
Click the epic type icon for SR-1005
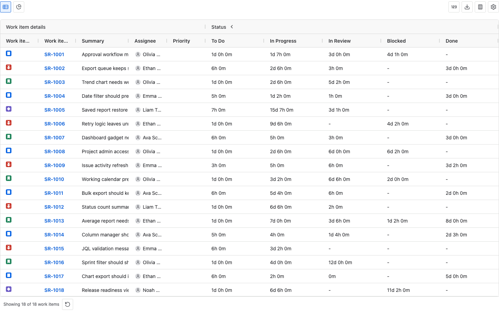(9, 109)
